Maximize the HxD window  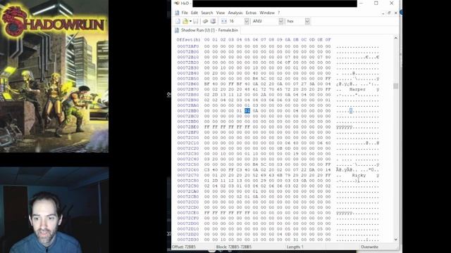(x=376, y=3)
